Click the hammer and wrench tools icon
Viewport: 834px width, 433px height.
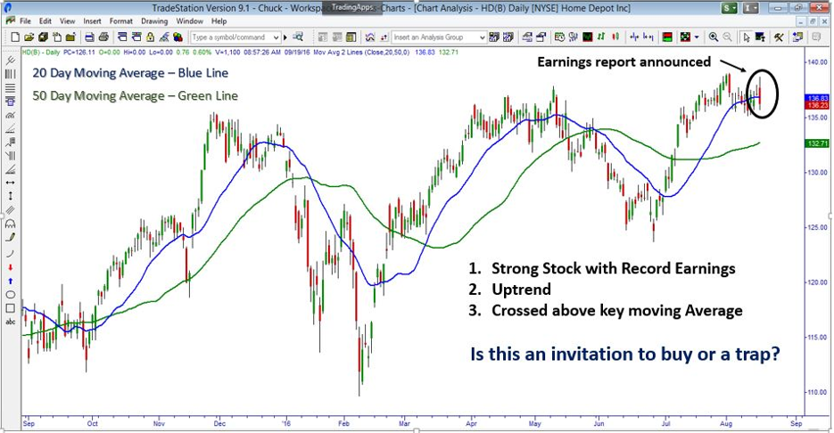pyautogui.click(x=779, y=37)
